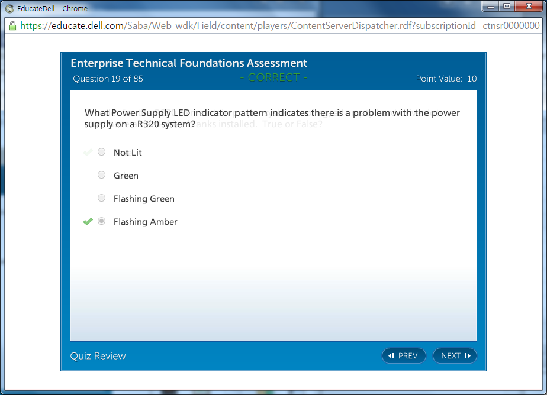547x395 pixels.
Task: Click the Enterprise Technical Foundations Assessment heading
Action: tap(189, 63)
